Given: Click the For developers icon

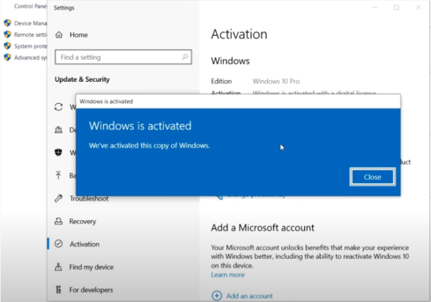Looking at the screenshot, I should (x=59, y=289).
